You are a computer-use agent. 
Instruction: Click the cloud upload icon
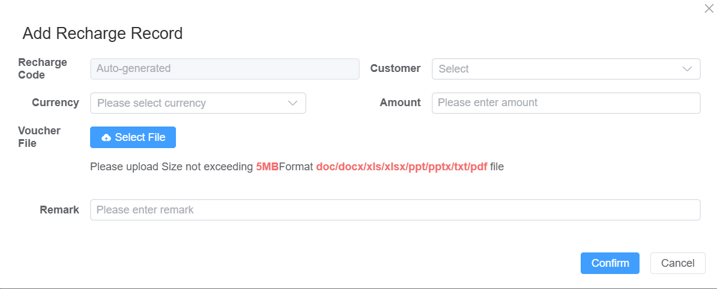[106, 138]
